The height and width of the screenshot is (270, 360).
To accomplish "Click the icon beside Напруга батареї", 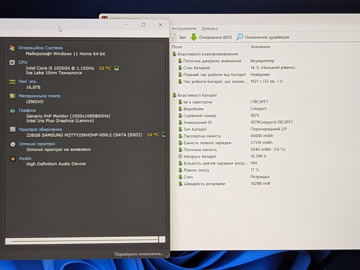I will point(180,156).
